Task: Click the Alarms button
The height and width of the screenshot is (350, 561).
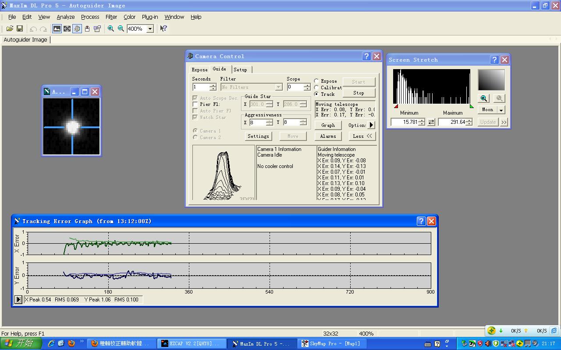Action: click(x=328, y=136)
